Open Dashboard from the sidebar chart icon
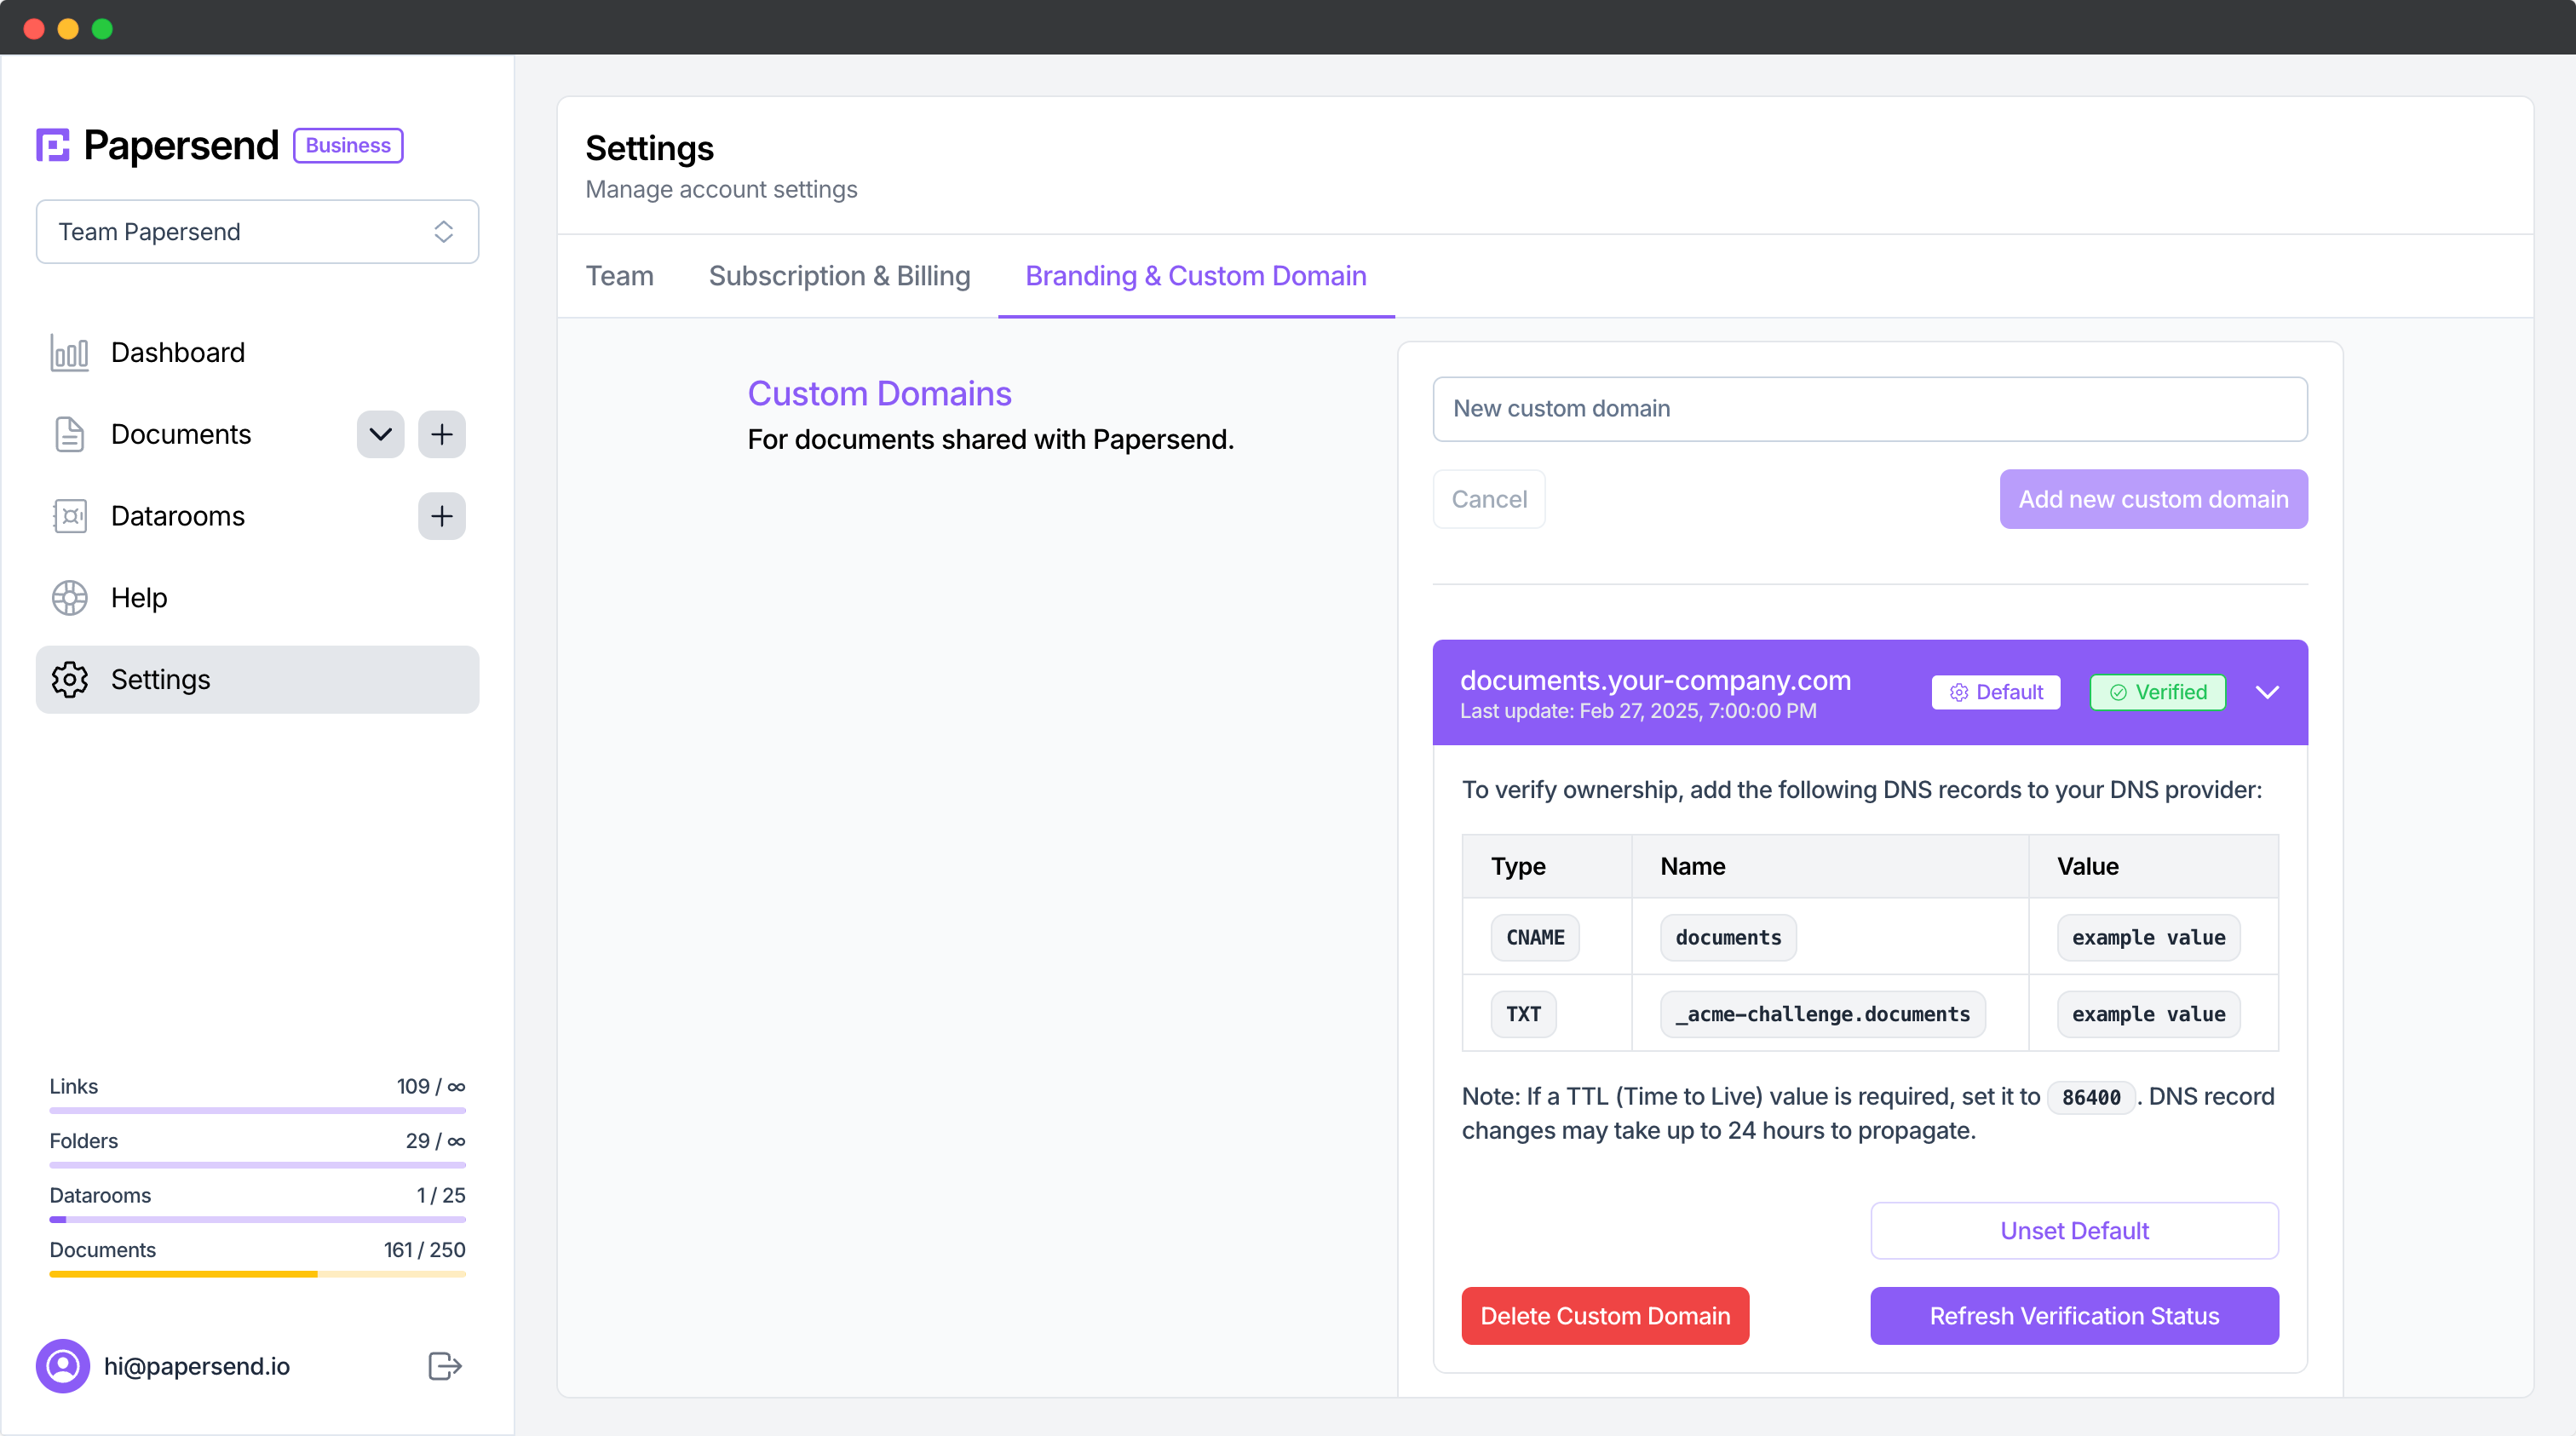Viewport: 2576px width, 1436px height. [x=69, y=353]
